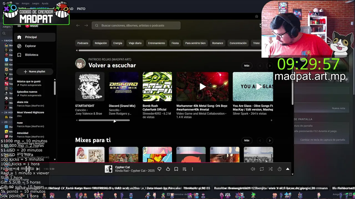Click the Cypher Cat player album art

tap(108, 169)
